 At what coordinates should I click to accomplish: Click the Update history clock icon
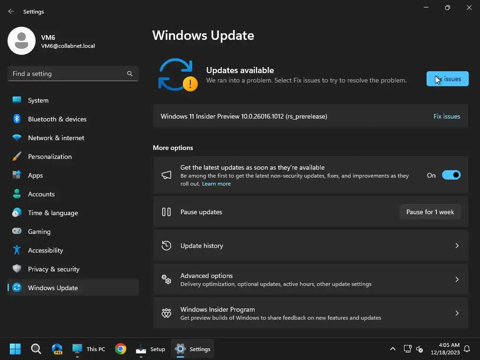(166, 246)
